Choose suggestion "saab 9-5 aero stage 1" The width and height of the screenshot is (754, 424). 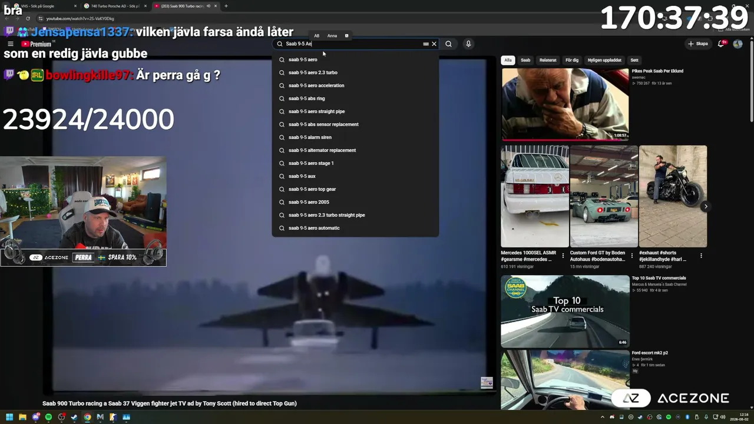click(355, 163)
